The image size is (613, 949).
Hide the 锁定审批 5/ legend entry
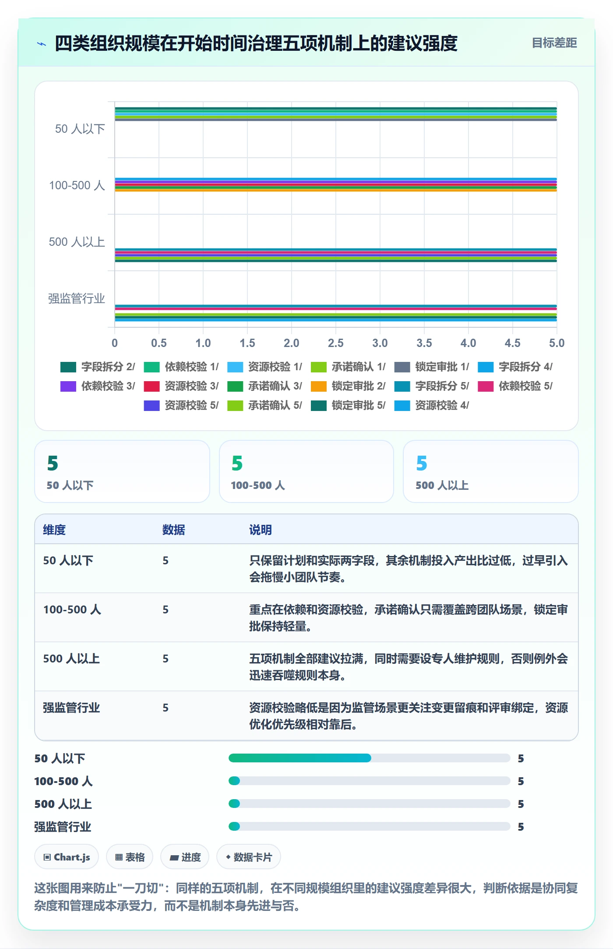coord(349,405)
